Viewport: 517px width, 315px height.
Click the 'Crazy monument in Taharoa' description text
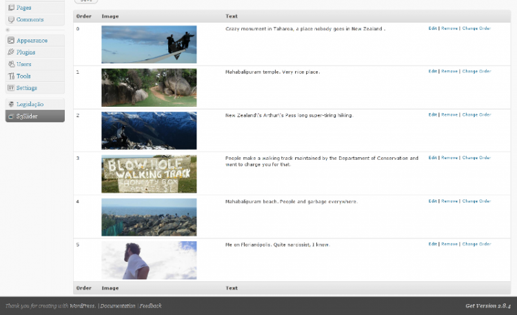(305, 29)
